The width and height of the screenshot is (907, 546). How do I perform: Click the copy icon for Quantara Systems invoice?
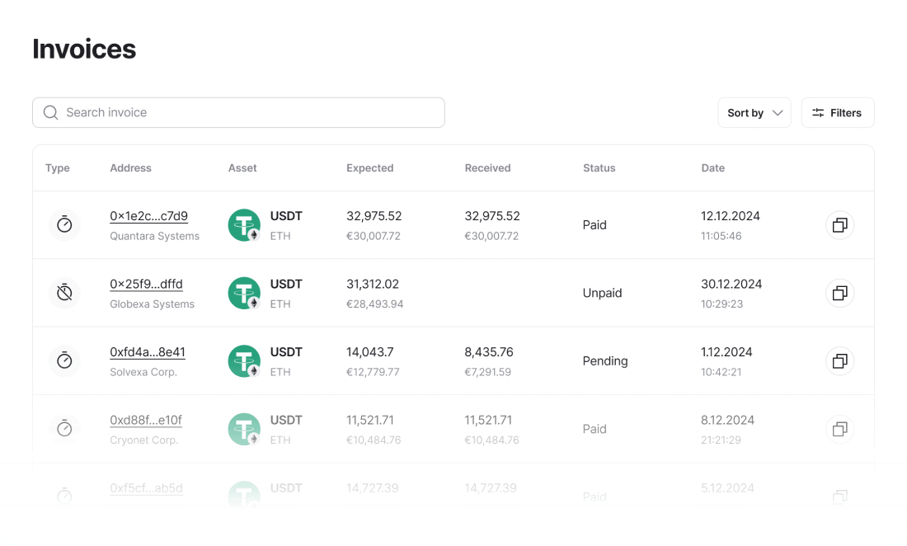click(839, 225)
